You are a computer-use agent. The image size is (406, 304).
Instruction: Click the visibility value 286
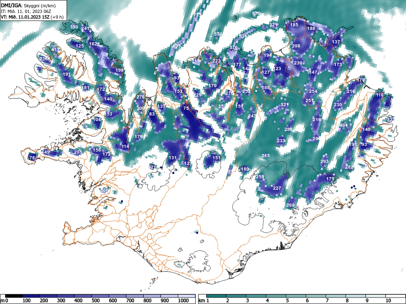point(288,129)
